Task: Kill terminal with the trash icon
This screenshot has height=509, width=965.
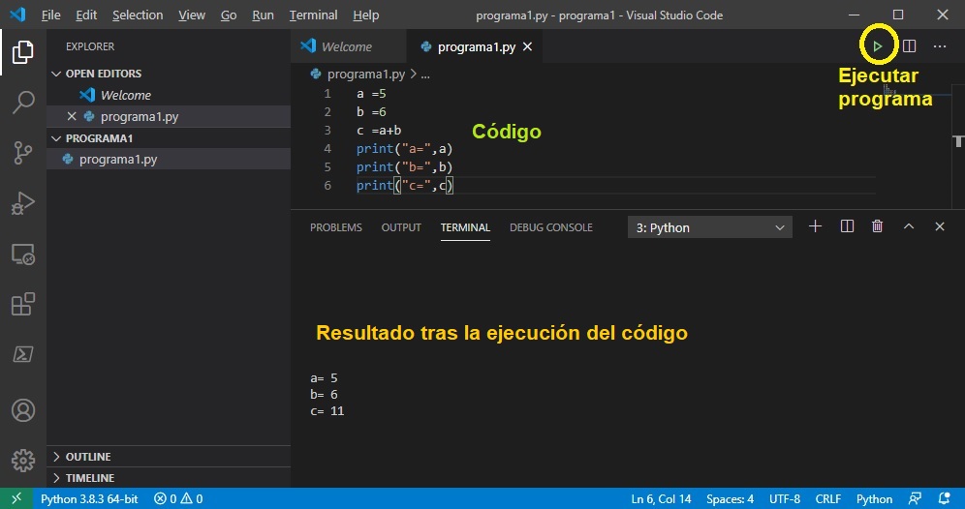Action: pyautogui.click(x=877, y=226)
